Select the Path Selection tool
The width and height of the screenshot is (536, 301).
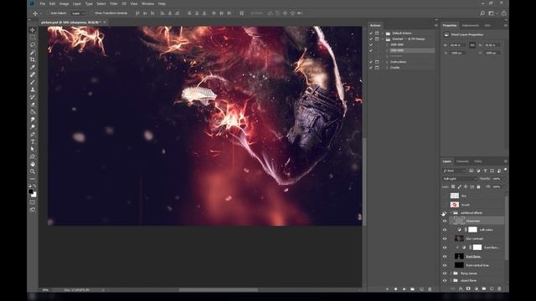click(33, 149)
